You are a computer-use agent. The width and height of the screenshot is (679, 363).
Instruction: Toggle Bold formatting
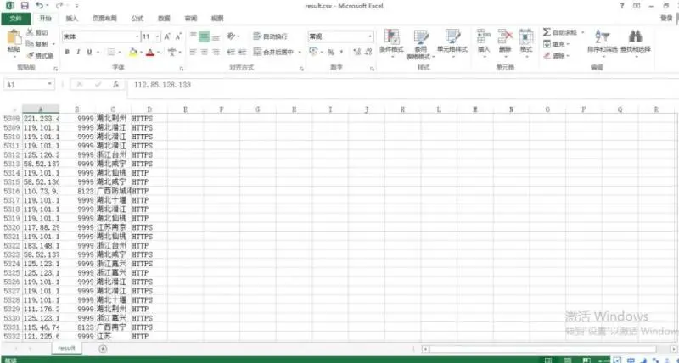[x=67, y=53]
